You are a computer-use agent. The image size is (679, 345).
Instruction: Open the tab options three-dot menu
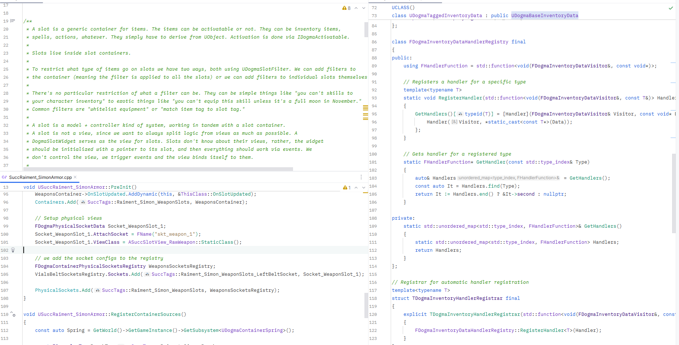coord(361,177)
